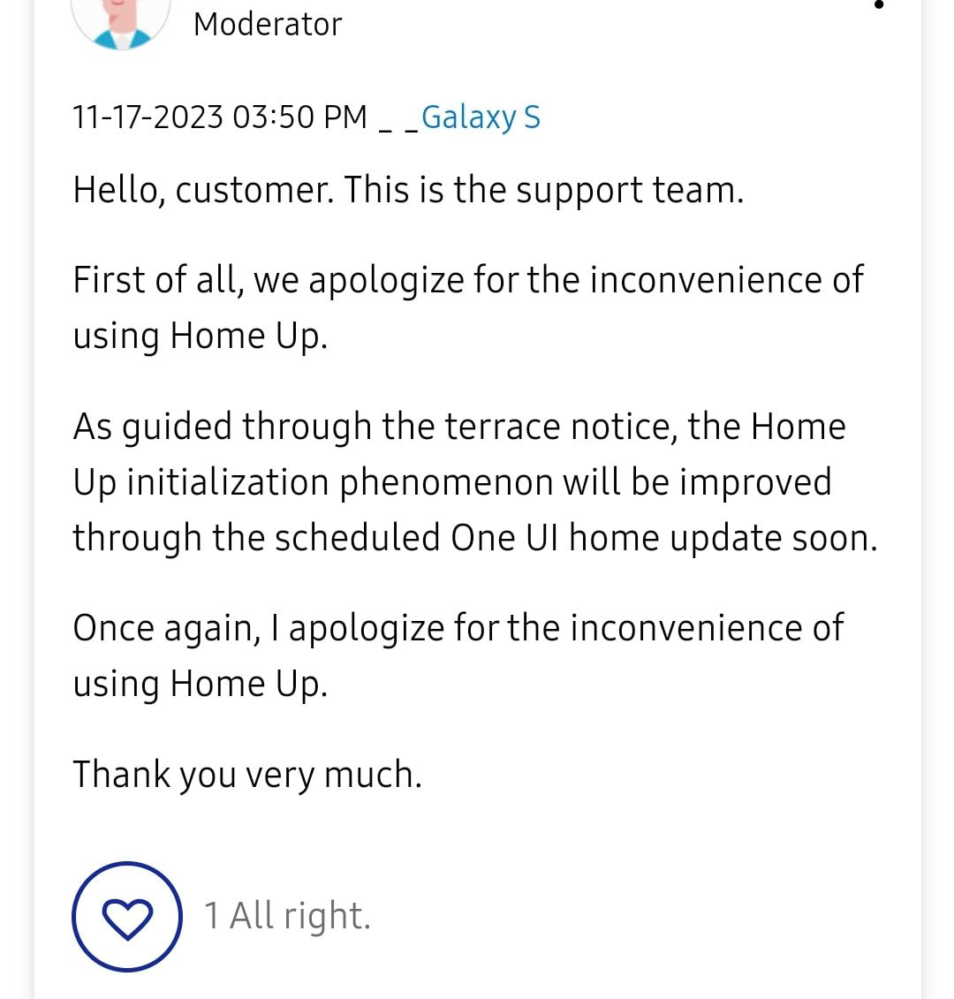This screenshot has width=954, height=999.
Task: Click the like heart below the thank-you message
Action: [127, 916]
